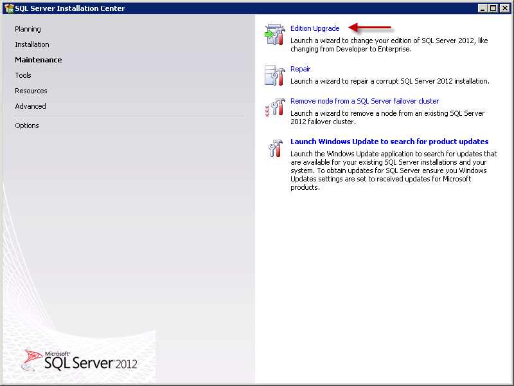Click the Edition Upgrade wizard icon
514x386 pixels.
tap(274, 35)
